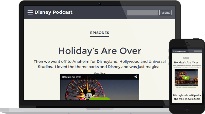Click the Search button on the laptop
The image size is (205, 114).
click(165, 13)
